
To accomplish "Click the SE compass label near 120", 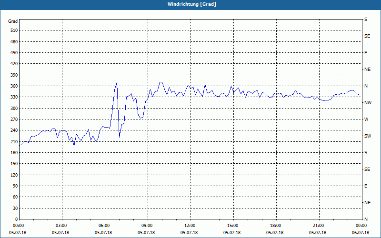I will (x=367, y=169).
